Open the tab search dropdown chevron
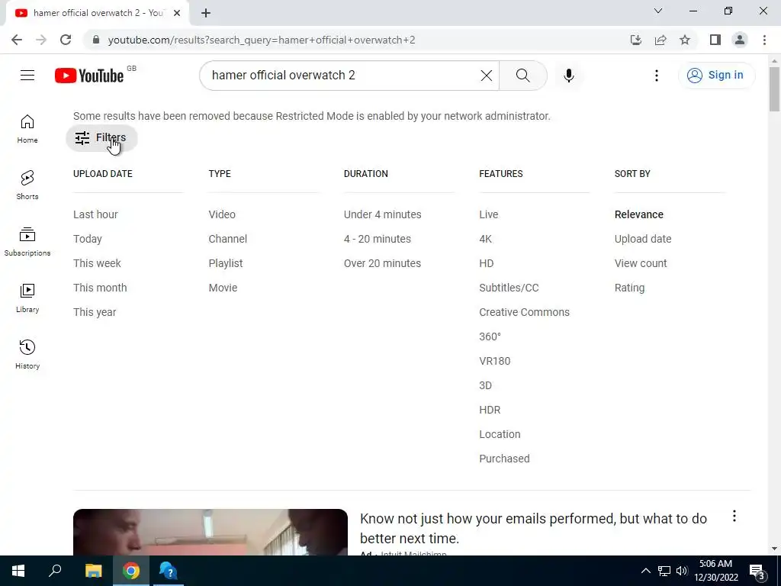Screen dimensions: 781x586 click(x=658, y=11)
